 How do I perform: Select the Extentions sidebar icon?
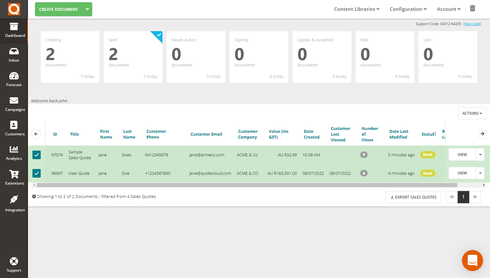[x=14, y=178]
